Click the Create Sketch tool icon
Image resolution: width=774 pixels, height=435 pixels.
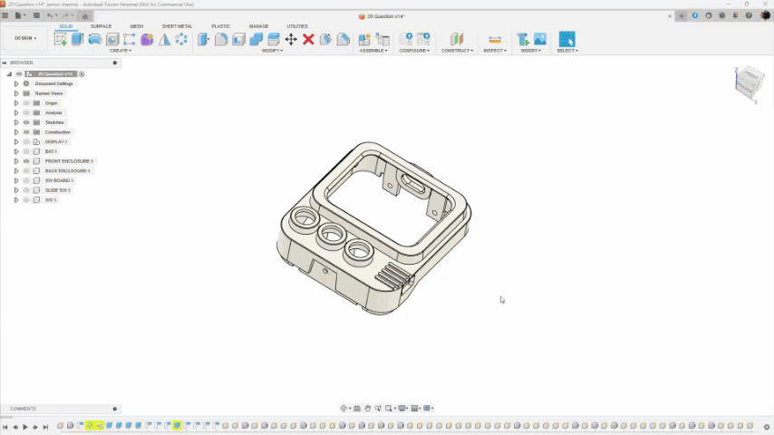[x=60, y=39]
